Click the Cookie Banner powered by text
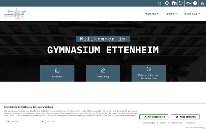 pyautogui.click(x=194, y=128)
